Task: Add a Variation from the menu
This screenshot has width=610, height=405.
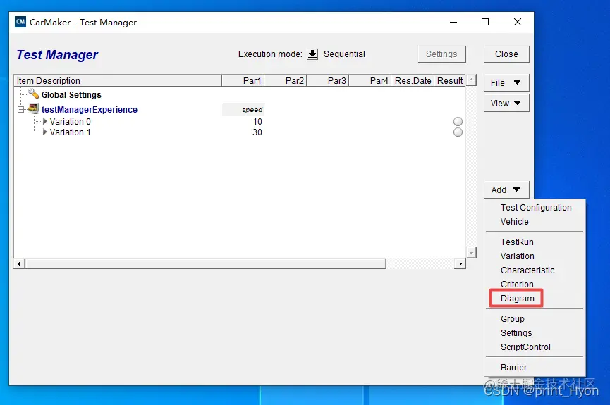Action: (517, 256)
